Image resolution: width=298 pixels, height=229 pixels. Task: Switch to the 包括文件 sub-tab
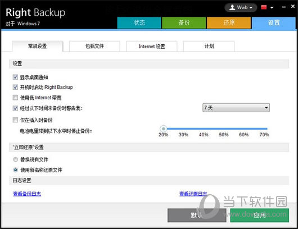point(94,46)
